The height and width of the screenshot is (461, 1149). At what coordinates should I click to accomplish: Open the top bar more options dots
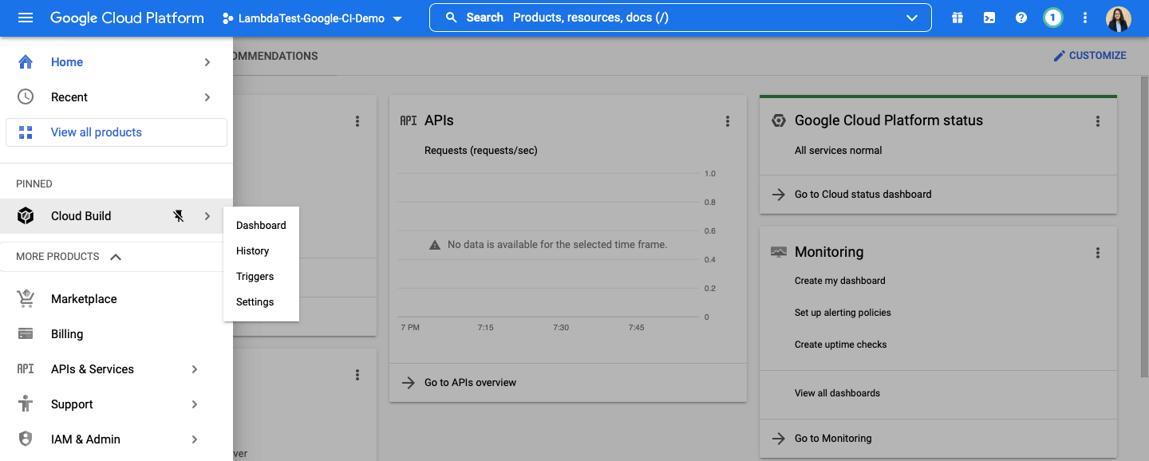[x=1084, y=17]
